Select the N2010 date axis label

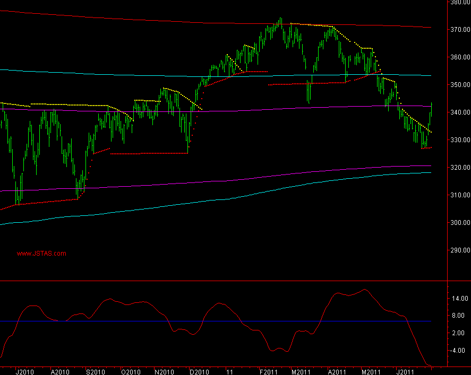coord(165,371)
